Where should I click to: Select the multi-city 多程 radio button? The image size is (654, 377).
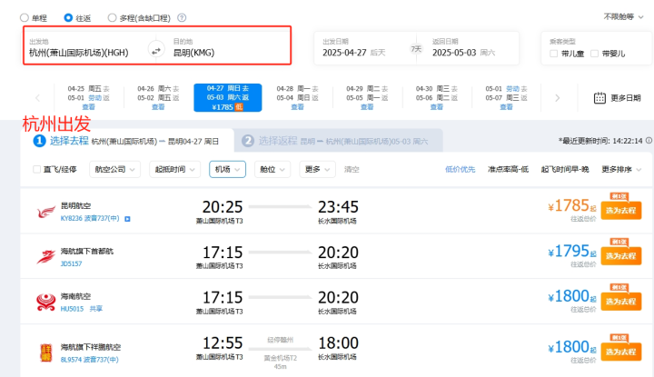(112, 17)
